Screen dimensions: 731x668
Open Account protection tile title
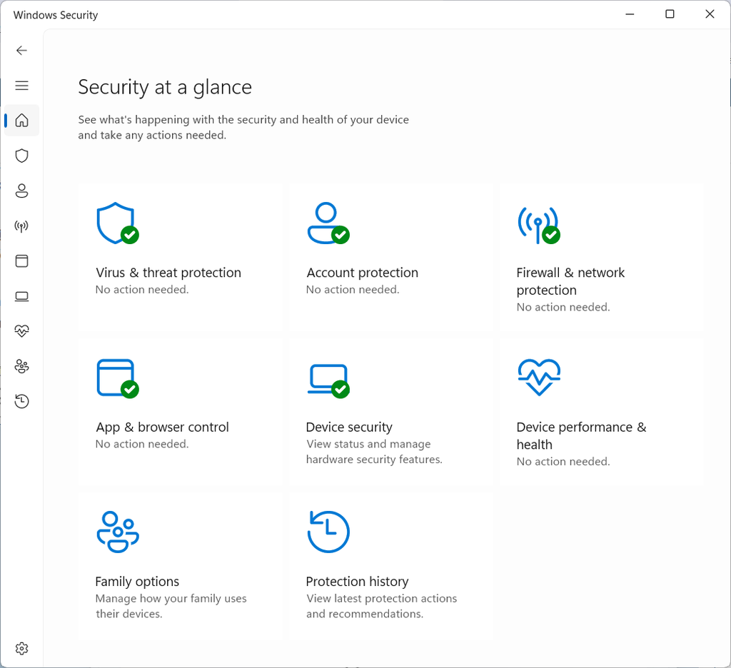(x=362, y=273)
